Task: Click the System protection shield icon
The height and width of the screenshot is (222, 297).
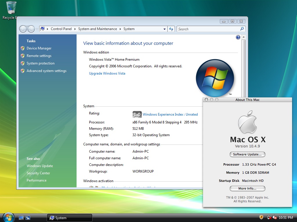Action: tap(23, 63)
